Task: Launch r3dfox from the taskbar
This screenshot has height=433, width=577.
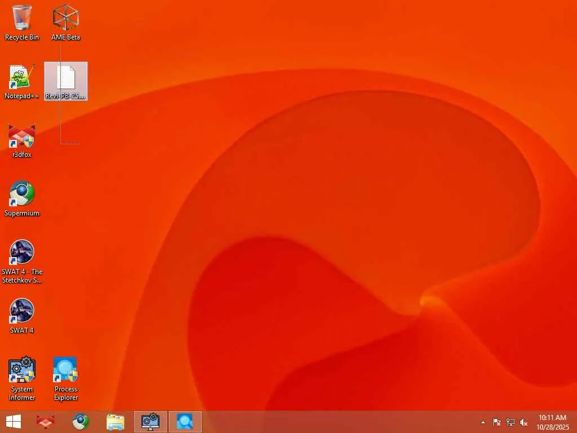Action: point(46,422)
